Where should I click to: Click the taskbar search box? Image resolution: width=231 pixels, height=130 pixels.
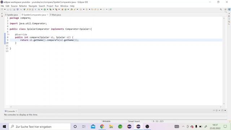point(40,127)
